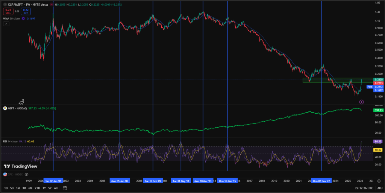Click the MSFT · NASDAQ pane label
The width and height of the screenshot is (385, 193).
(x=17, y=108)
